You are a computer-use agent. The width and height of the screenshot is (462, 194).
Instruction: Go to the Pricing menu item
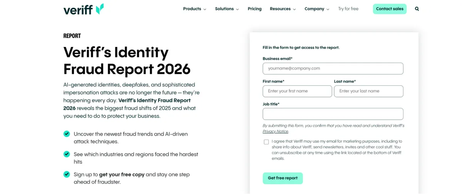(x=254, y=9)
